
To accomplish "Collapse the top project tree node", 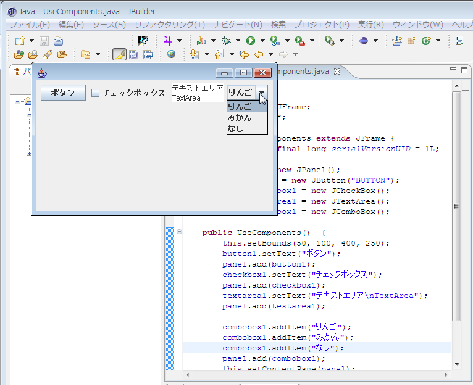I will (18, 102).
